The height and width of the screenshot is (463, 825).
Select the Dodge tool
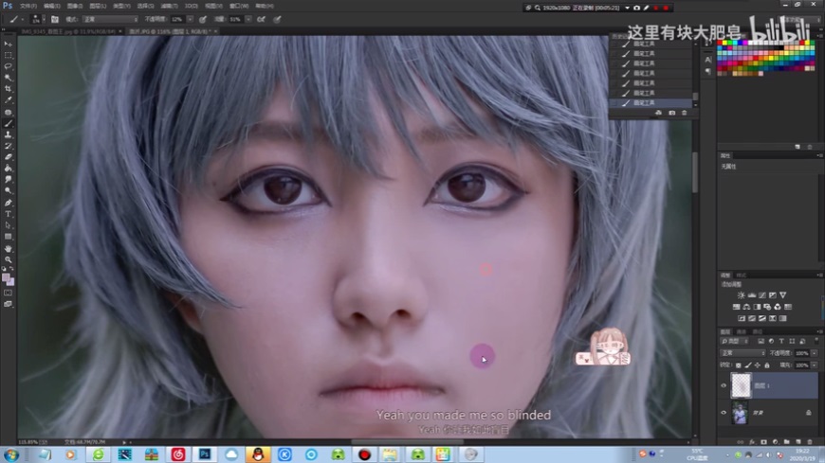[8, 190]
